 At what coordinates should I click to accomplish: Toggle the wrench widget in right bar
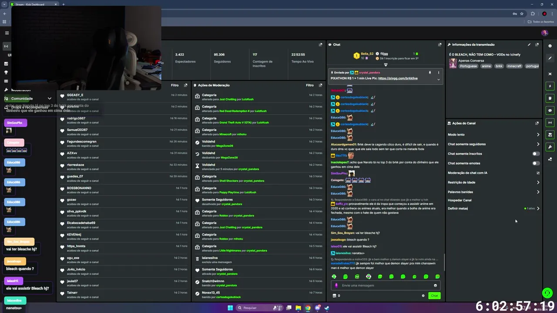(x=550, y=147)
